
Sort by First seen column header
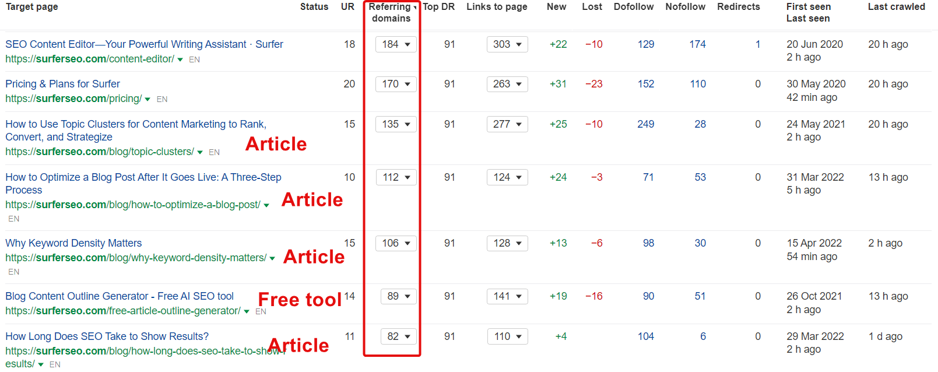tap(809, 7)
